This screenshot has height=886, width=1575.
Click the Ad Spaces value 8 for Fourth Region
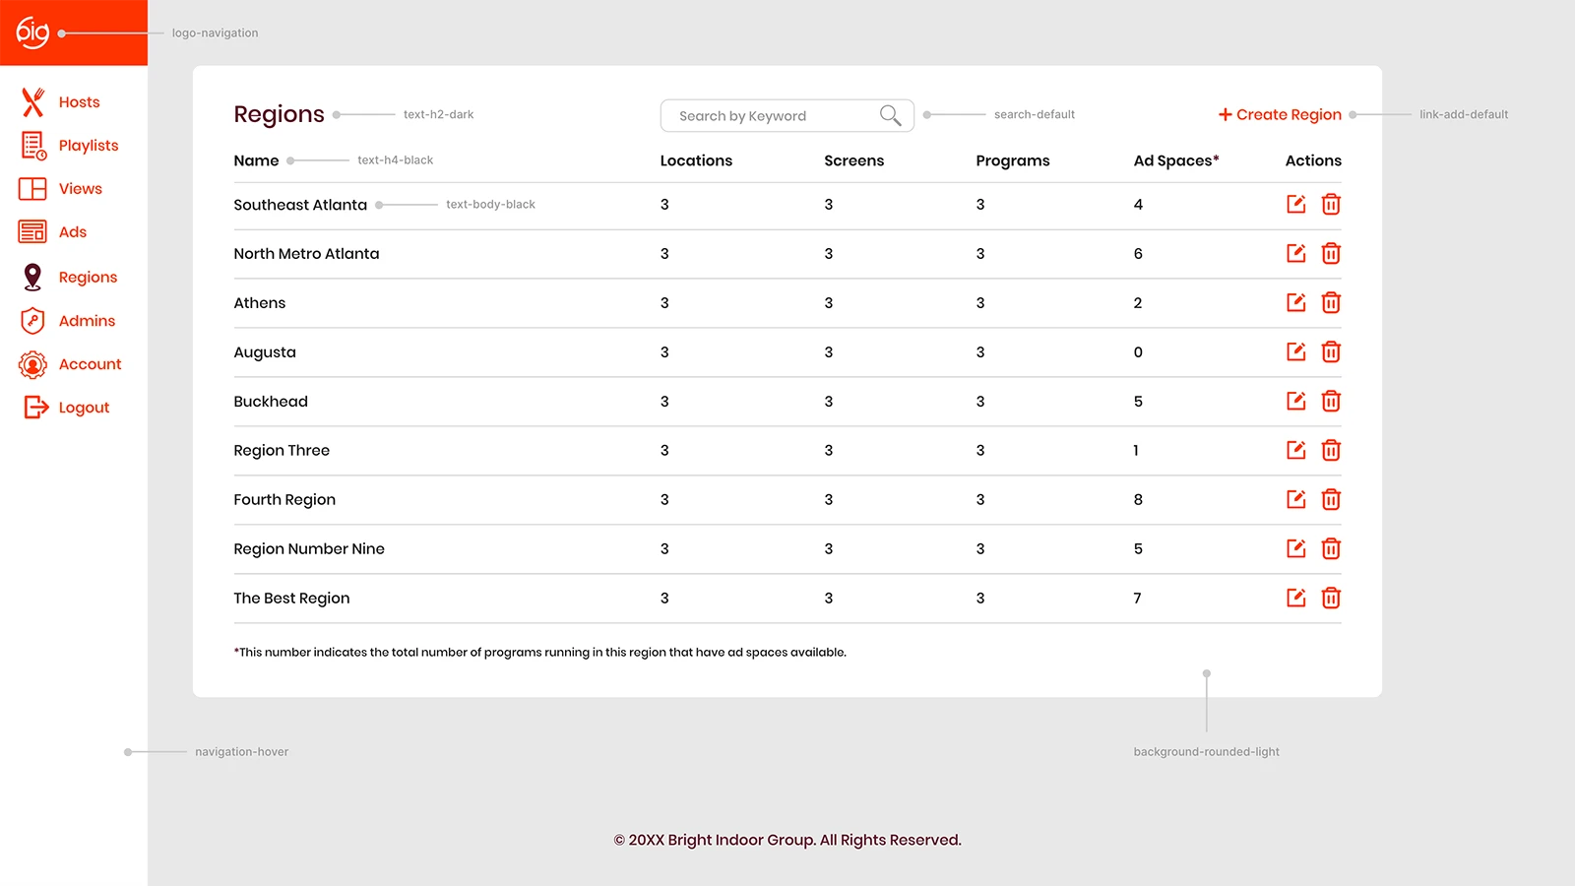[1138, 499]
